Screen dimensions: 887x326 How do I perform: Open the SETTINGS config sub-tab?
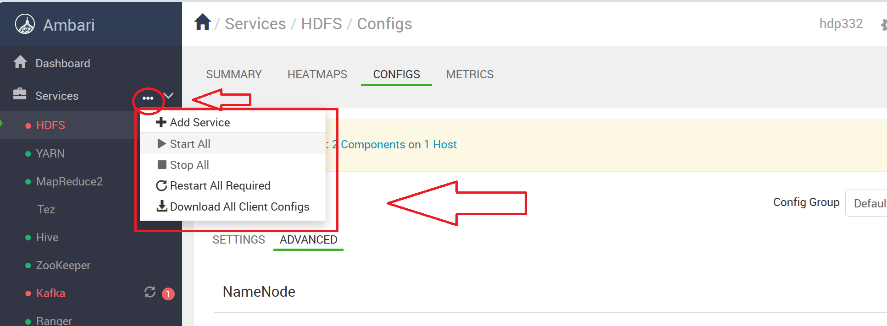click(239, 239)
